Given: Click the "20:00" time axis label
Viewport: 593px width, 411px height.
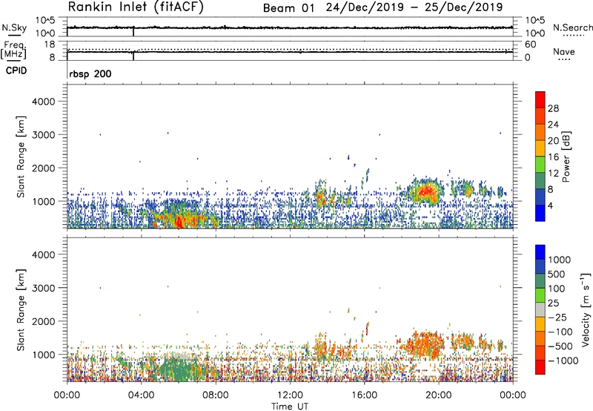Looking at the screenshot, I should (438, 395).
